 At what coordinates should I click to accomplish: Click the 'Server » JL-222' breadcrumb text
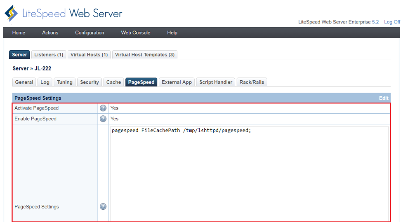click(32, 68)
